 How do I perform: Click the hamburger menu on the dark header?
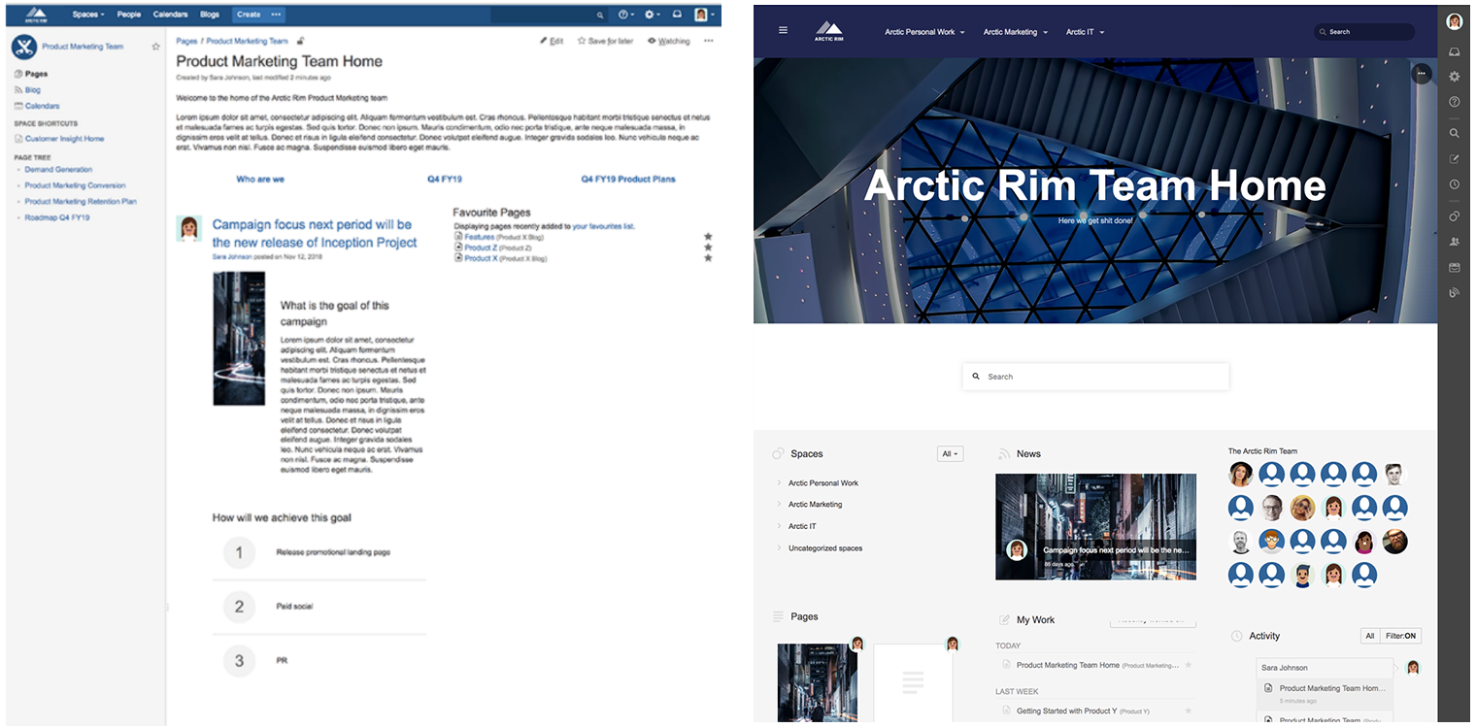click(783, 30)
